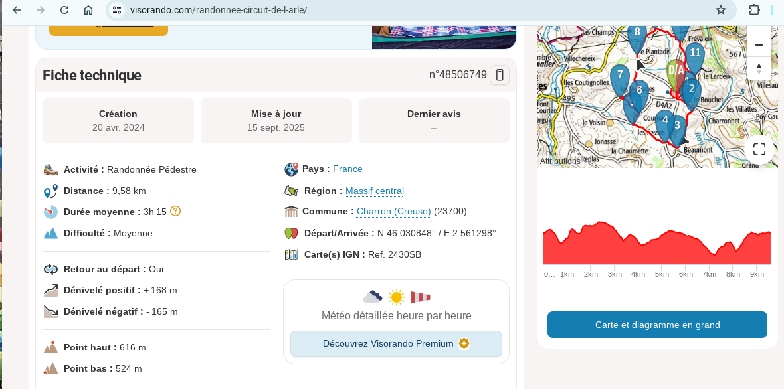Open the France country link
The height and width of the screenshot is (389, 784).
click(347, 169)
